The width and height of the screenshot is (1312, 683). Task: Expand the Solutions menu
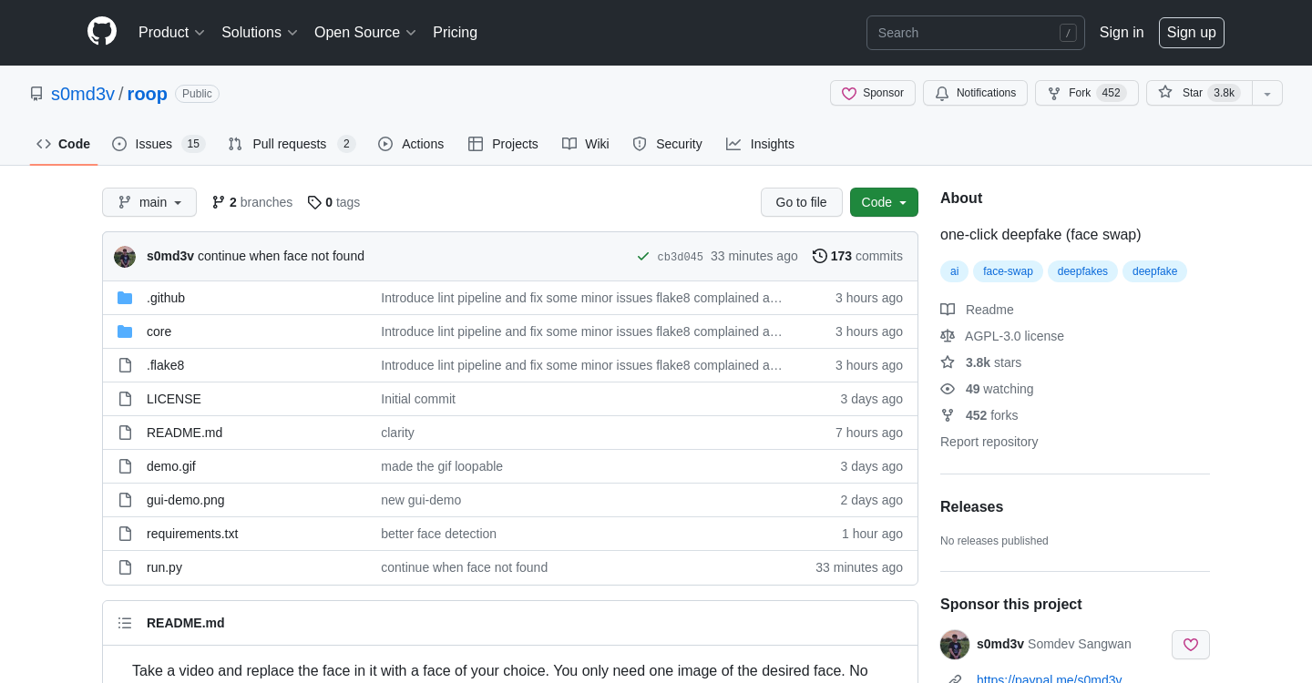coord(260,33)
